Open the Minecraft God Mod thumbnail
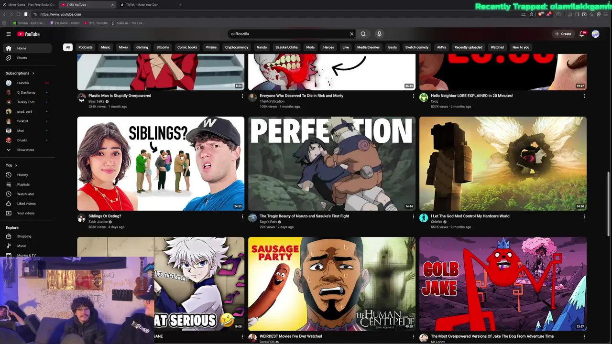The height and width of the screenshot is (344, 612). point(503,163)
